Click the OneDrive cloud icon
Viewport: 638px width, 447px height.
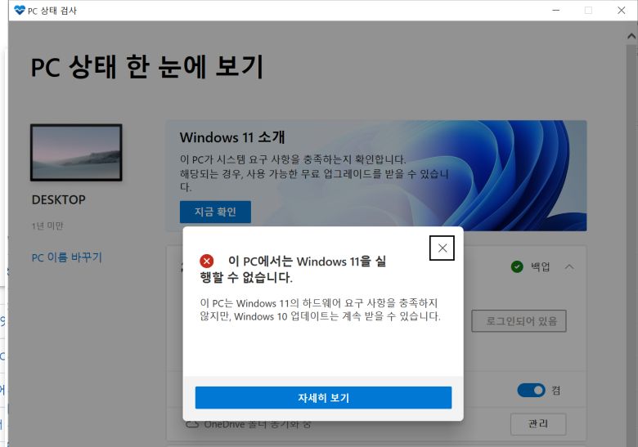tap(192, 424)
